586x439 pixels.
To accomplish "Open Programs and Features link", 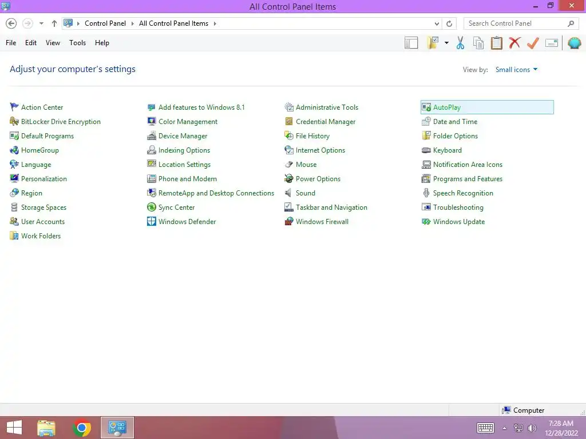I will pos(468,179).
